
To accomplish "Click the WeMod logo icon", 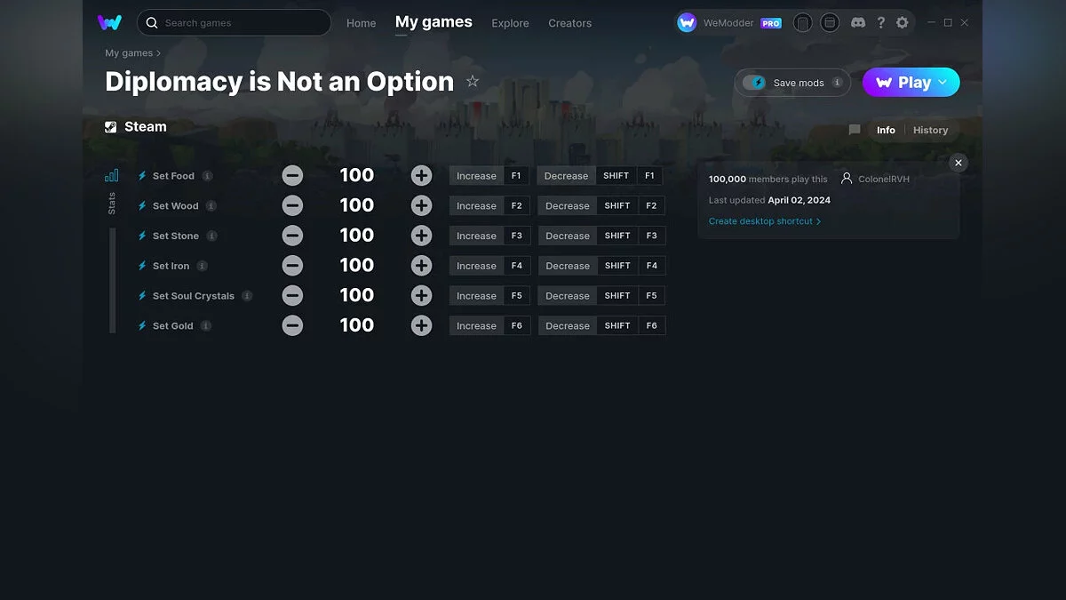I will click(x=109, y=22).
